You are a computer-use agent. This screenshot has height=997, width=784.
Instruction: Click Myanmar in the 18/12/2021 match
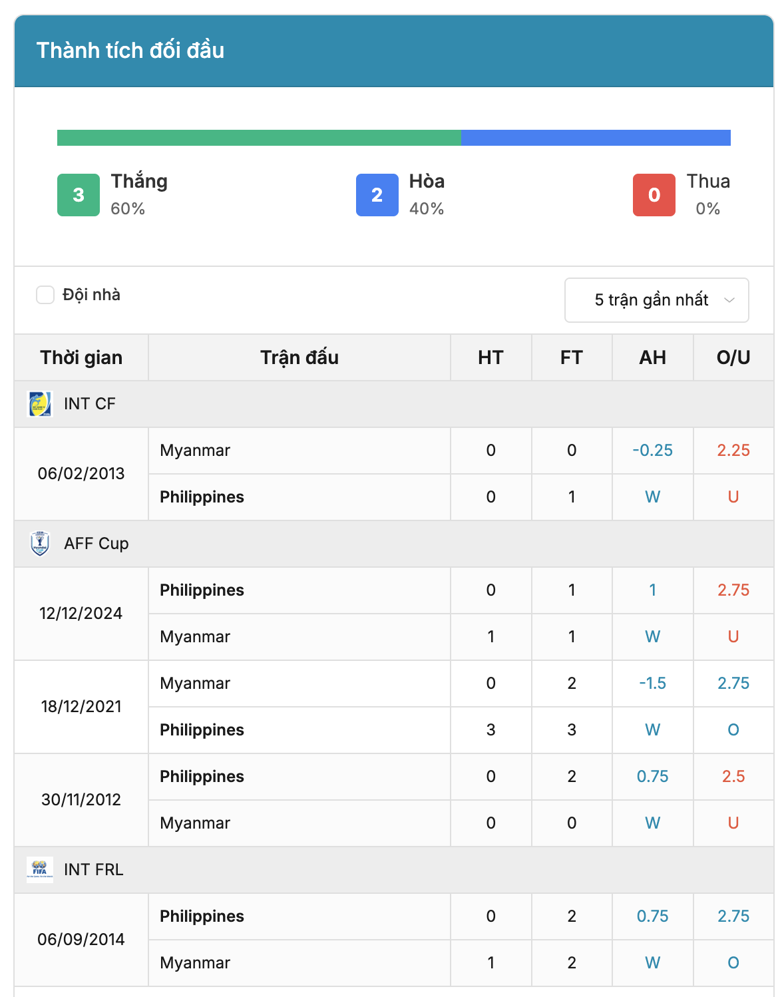pyautogui.click(x=195, y=684)
